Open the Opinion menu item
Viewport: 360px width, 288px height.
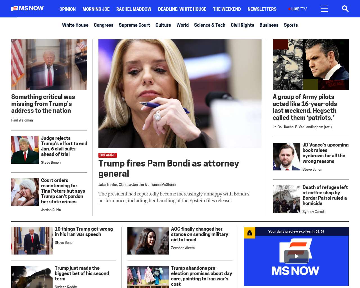pyautogui.click(x=67, y=9)
